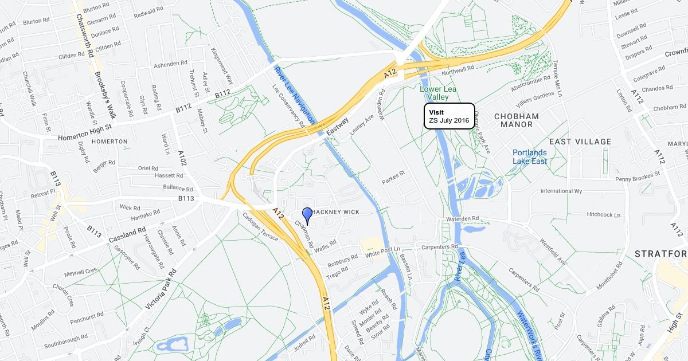Screen dimensions: 688x361
Task: Click the blue map pin marker
Action: coord(307,215)
